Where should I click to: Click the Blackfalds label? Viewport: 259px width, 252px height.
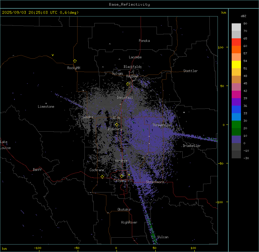[133, 67]
